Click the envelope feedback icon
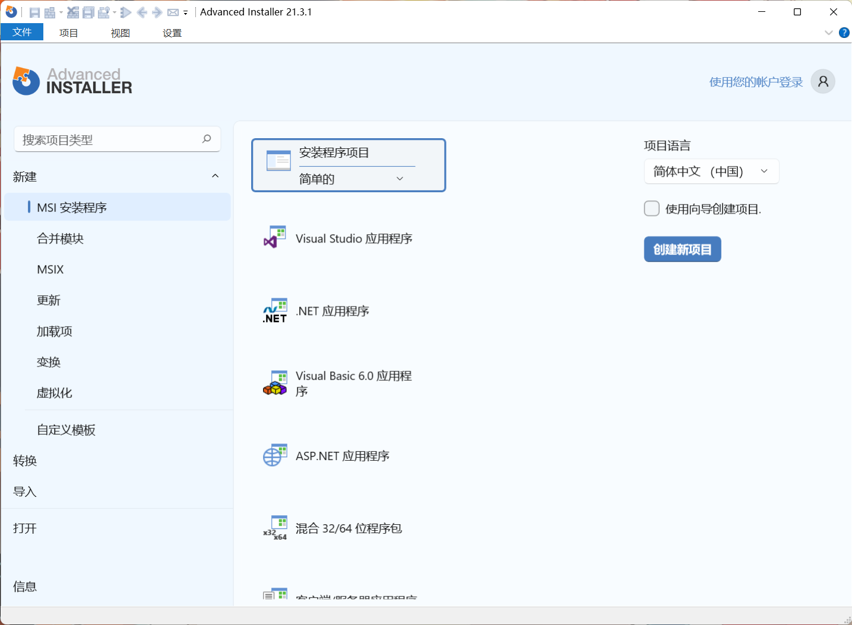 pyautogui.click(x=173, y=12)
